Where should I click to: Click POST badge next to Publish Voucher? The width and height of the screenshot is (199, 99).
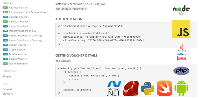tap(5, 45)
